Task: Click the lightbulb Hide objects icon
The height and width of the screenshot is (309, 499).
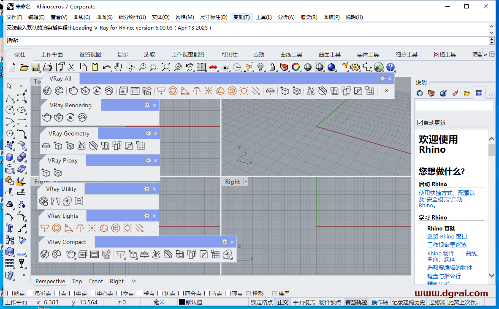Action: pyautogui.click(x=260, y=67)
